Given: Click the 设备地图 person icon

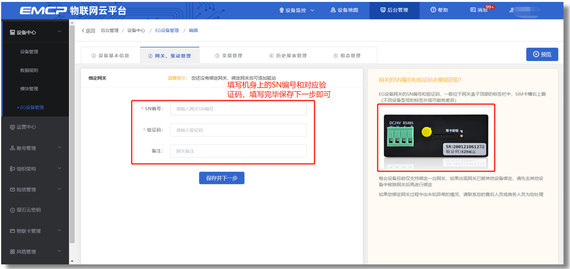Looking at the screenshot, I should [x=333, y=10].
